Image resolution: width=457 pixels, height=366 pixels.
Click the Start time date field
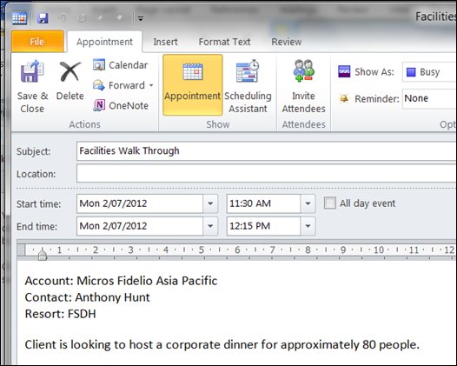[x=140, y=203]
